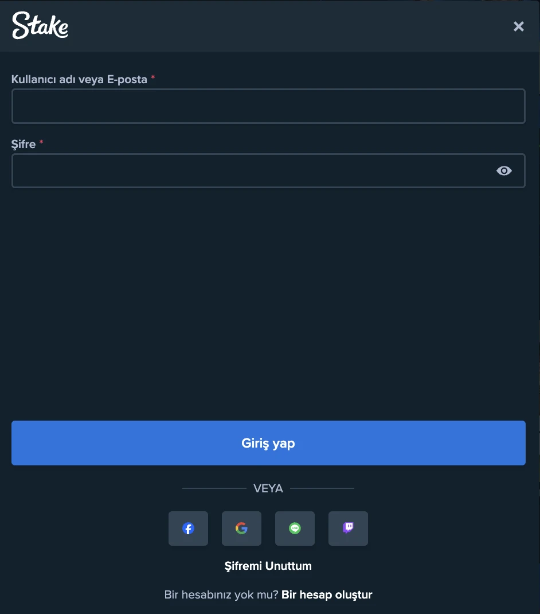The height and width of the screenshot is (614, 540).
Task: Click the Bir hesabınız yok mu text
Action: pyautogui.click(x=221, y=594)
